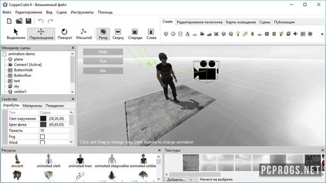Close the Менеджер сцены panel
The image size is (326, 183).
73,48
